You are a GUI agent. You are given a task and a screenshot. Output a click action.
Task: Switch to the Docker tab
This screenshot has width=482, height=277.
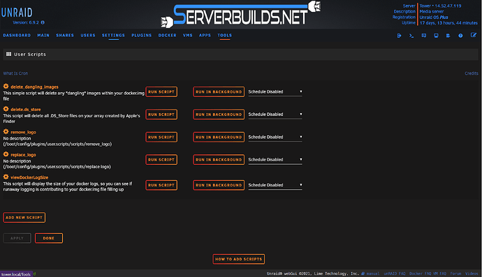pyautogui.click(x=167, y=36)
